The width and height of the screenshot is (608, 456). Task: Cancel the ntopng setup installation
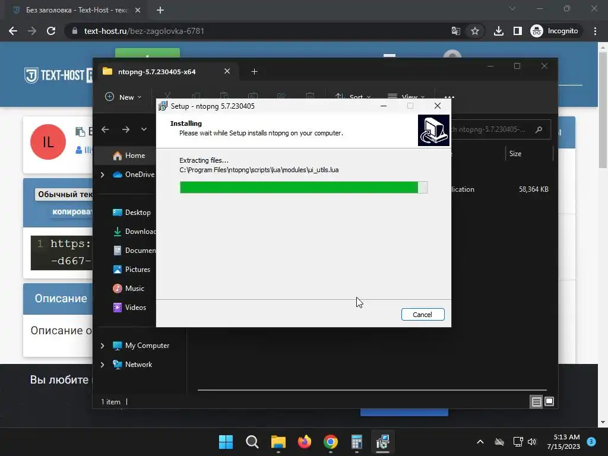click(423, 315)
